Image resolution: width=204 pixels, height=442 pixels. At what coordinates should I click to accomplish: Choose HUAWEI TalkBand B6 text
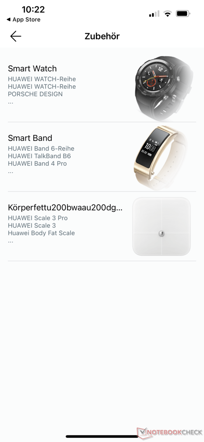coord(39,156)
